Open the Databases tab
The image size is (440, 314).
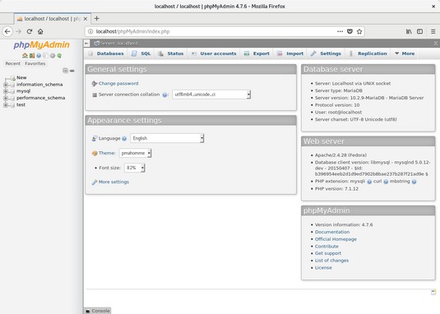click(x=106, y=53)
